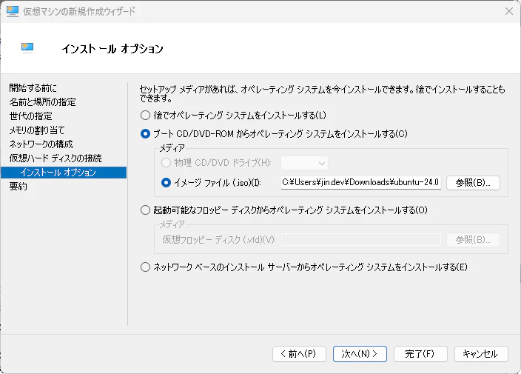
Task: Click 参照(B)... next to the virtual floppy field
Action: 473,240
